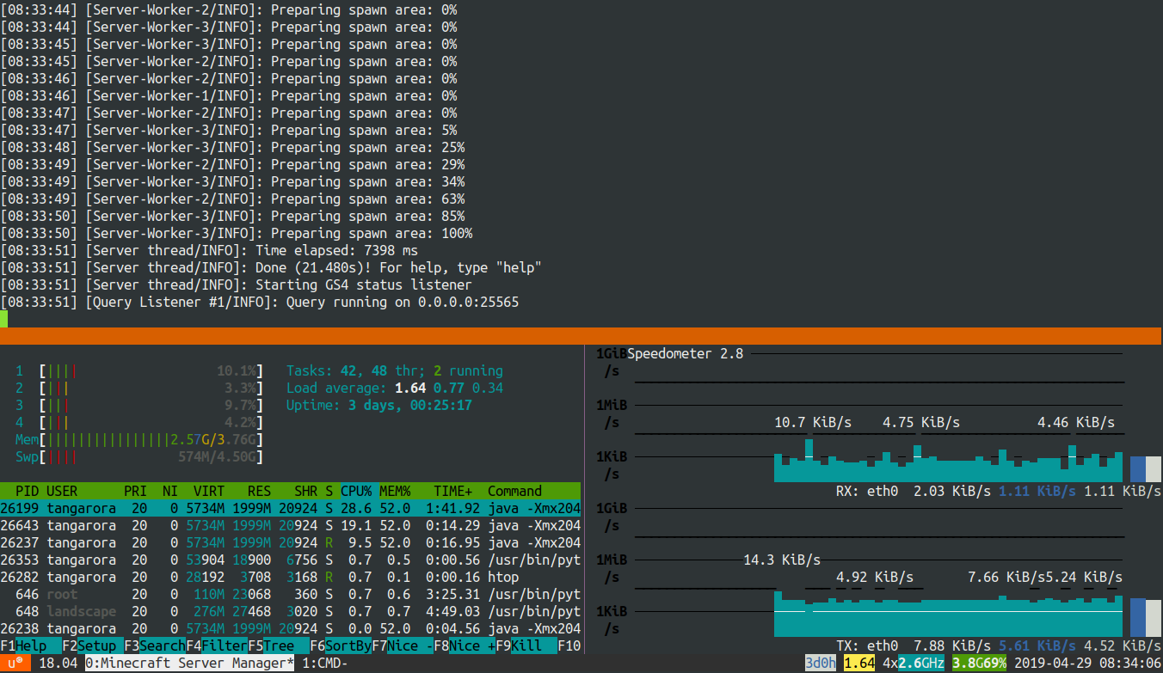Toggle F5 Tree view
1163x673 pixels.
tap(278, 645)
